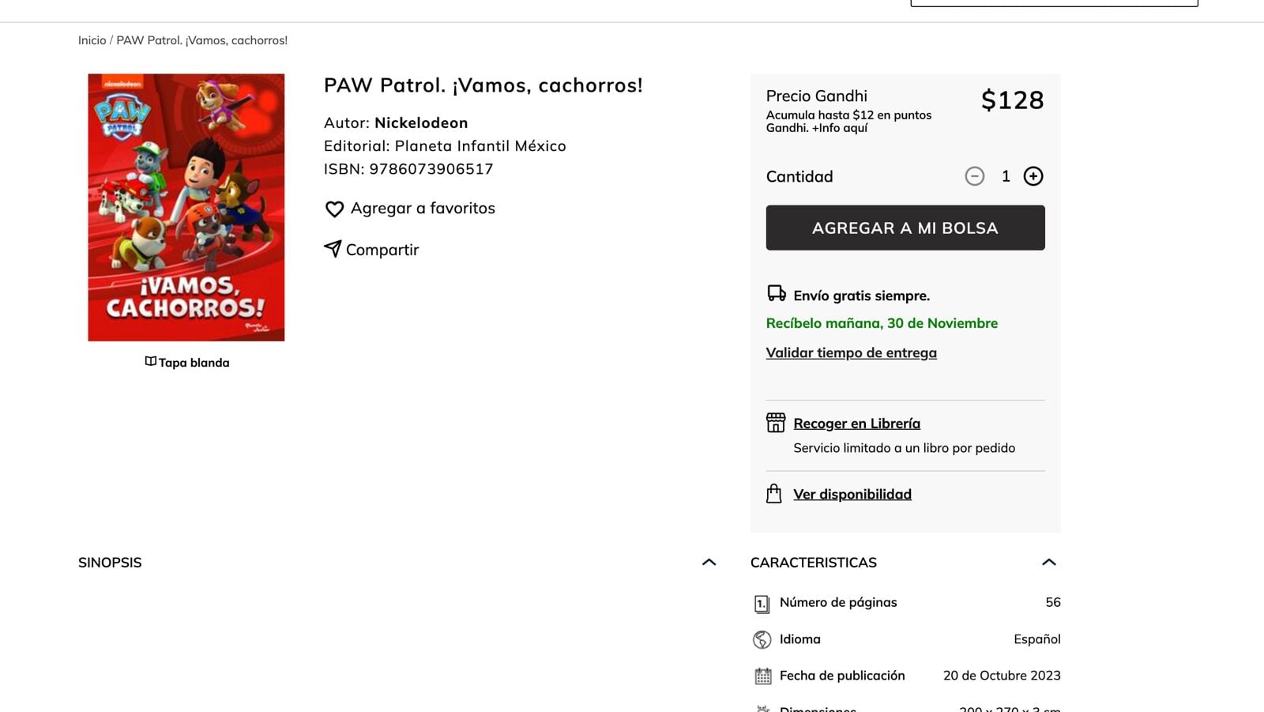Click the page number icon in Características
1264x712 pixels.
(762, 604)
